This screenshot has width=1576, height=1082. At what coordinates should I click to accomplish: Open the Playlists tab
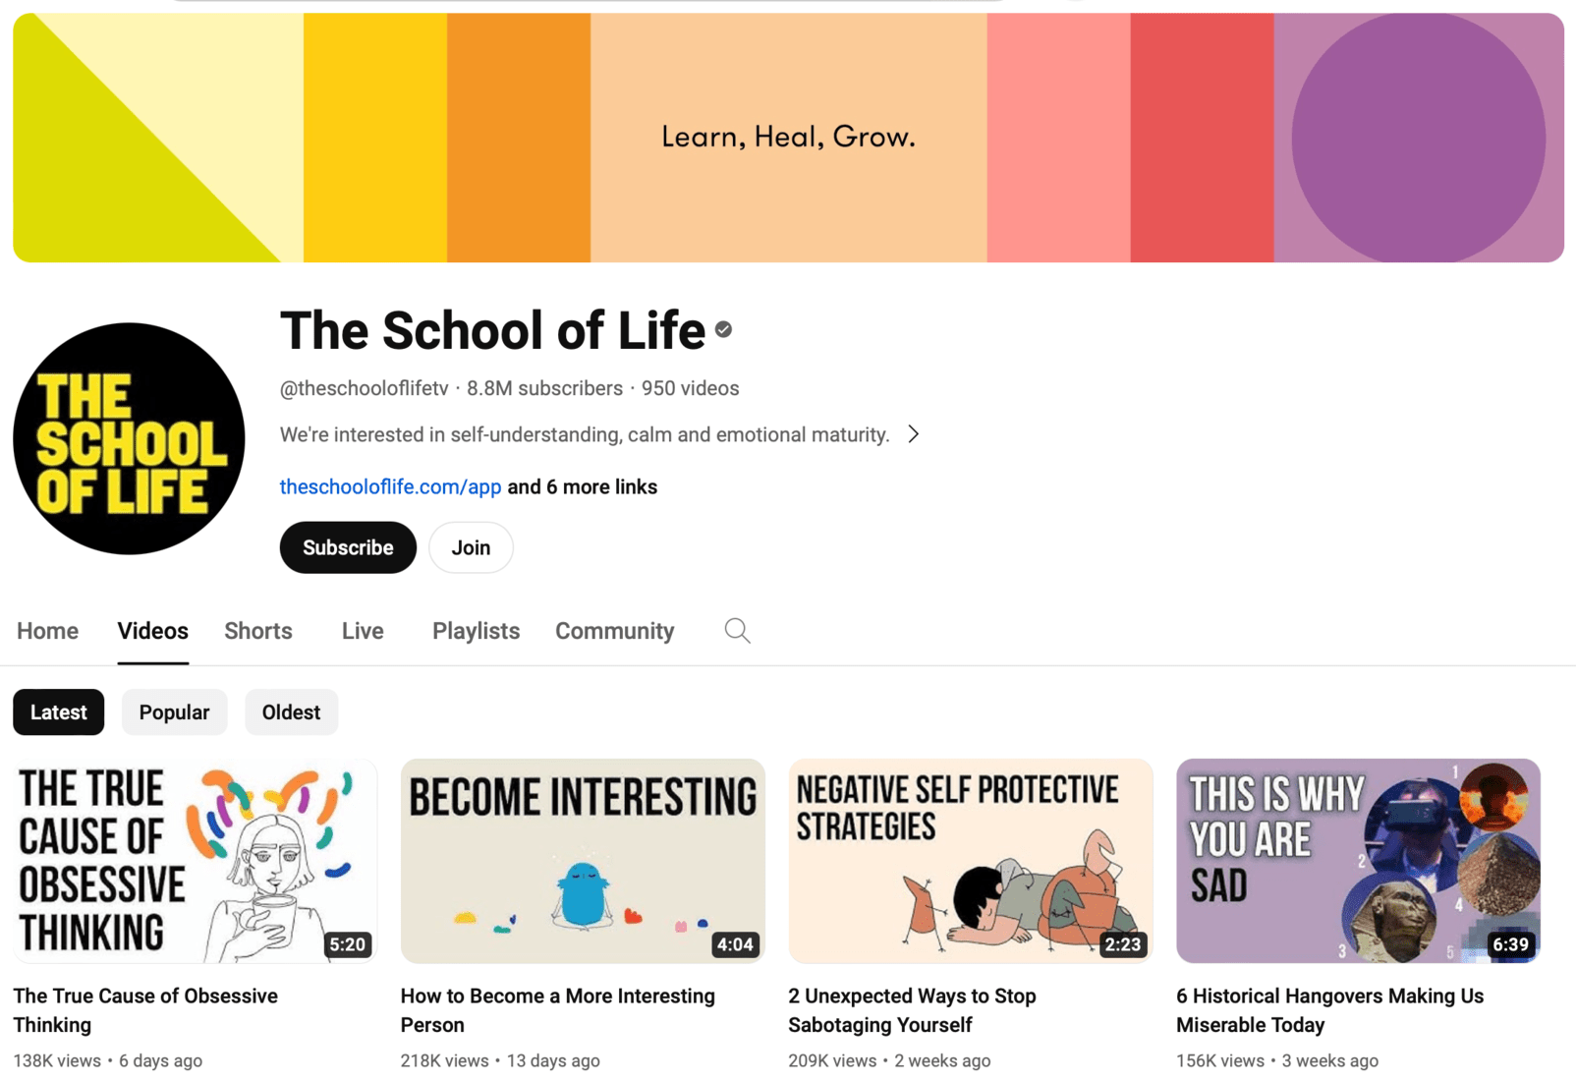(475, 630)
